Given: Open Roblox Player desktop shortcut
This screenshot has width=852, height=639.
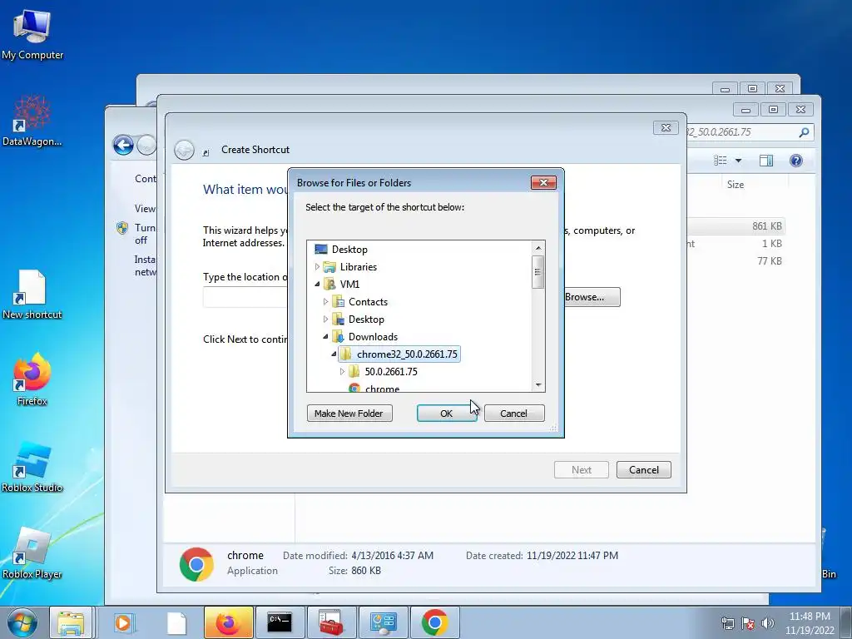Looking at the screenshot, I should click(x=32, y=553).
